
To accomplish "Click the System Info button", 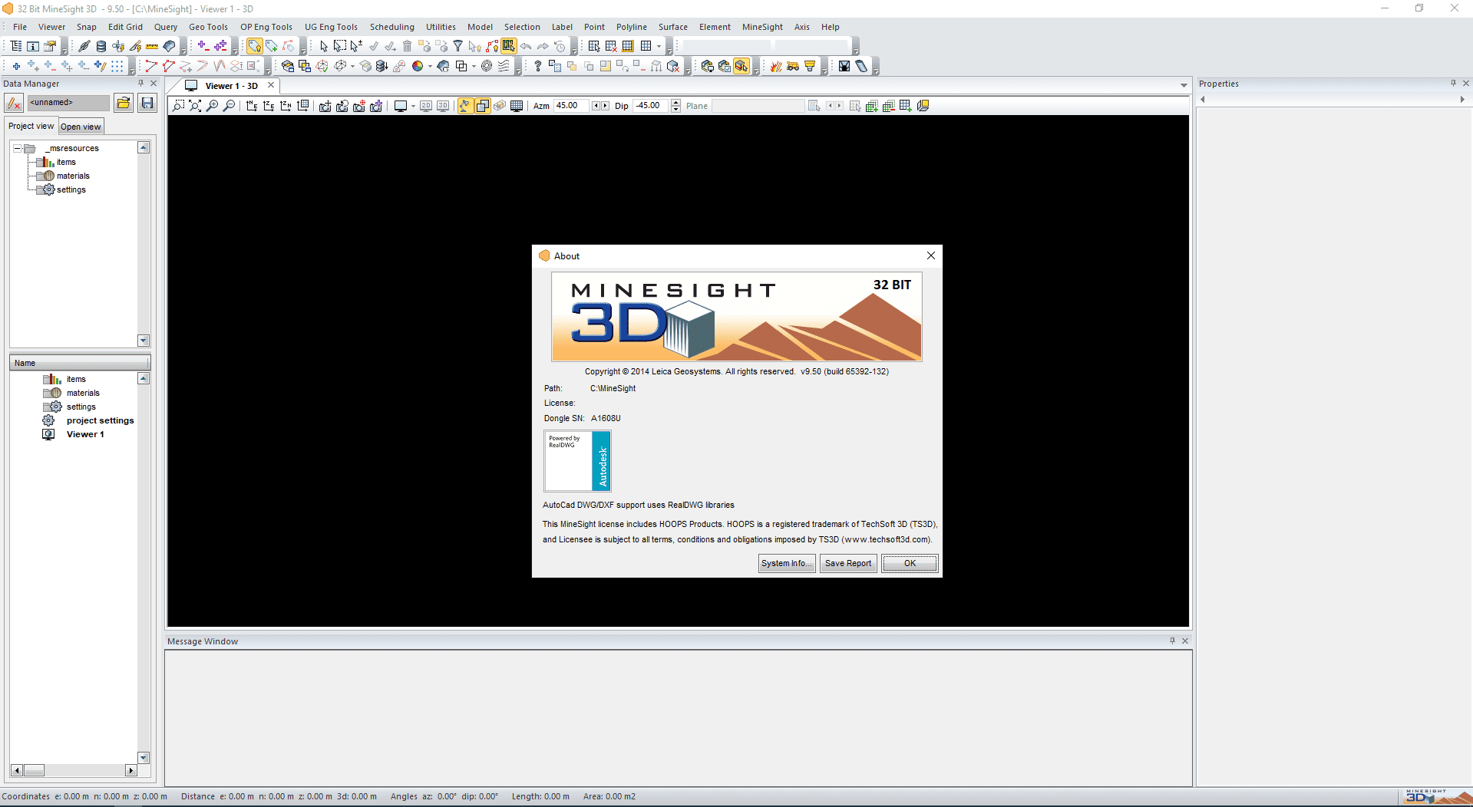I will coord(786,563).
